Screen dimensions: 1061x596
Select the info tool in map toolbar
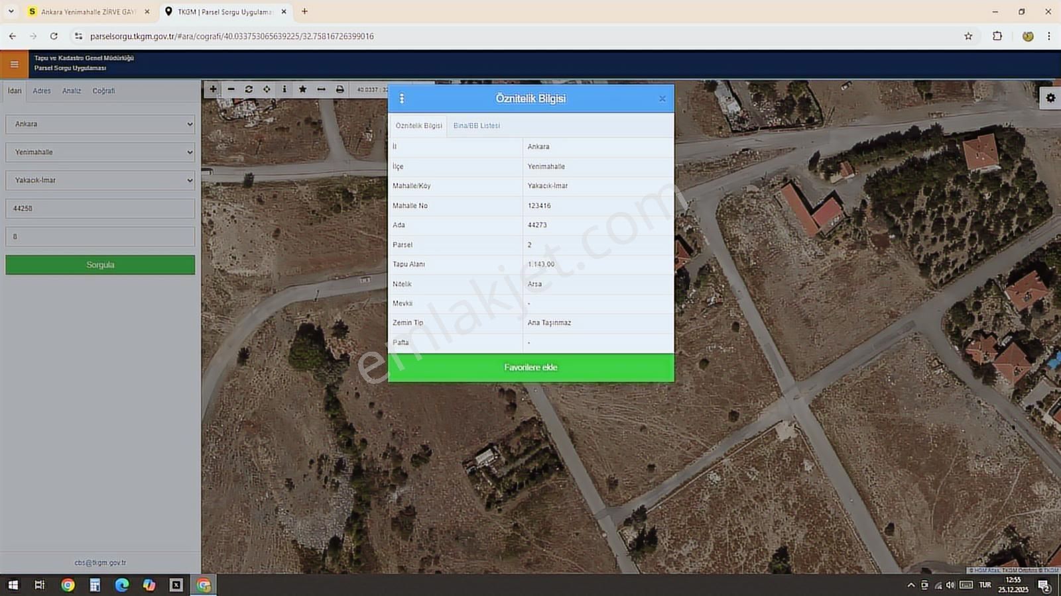point(284,89)
